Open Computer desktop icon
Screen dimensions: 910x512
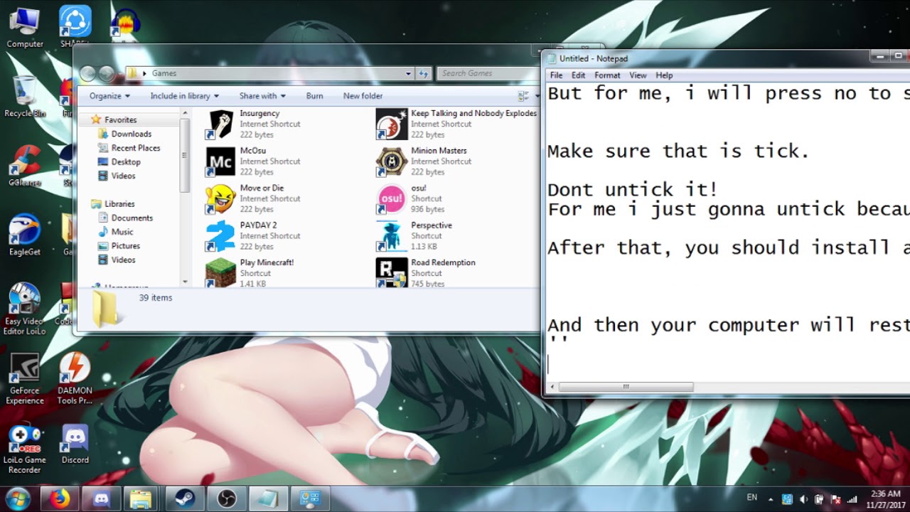(25, 28)
